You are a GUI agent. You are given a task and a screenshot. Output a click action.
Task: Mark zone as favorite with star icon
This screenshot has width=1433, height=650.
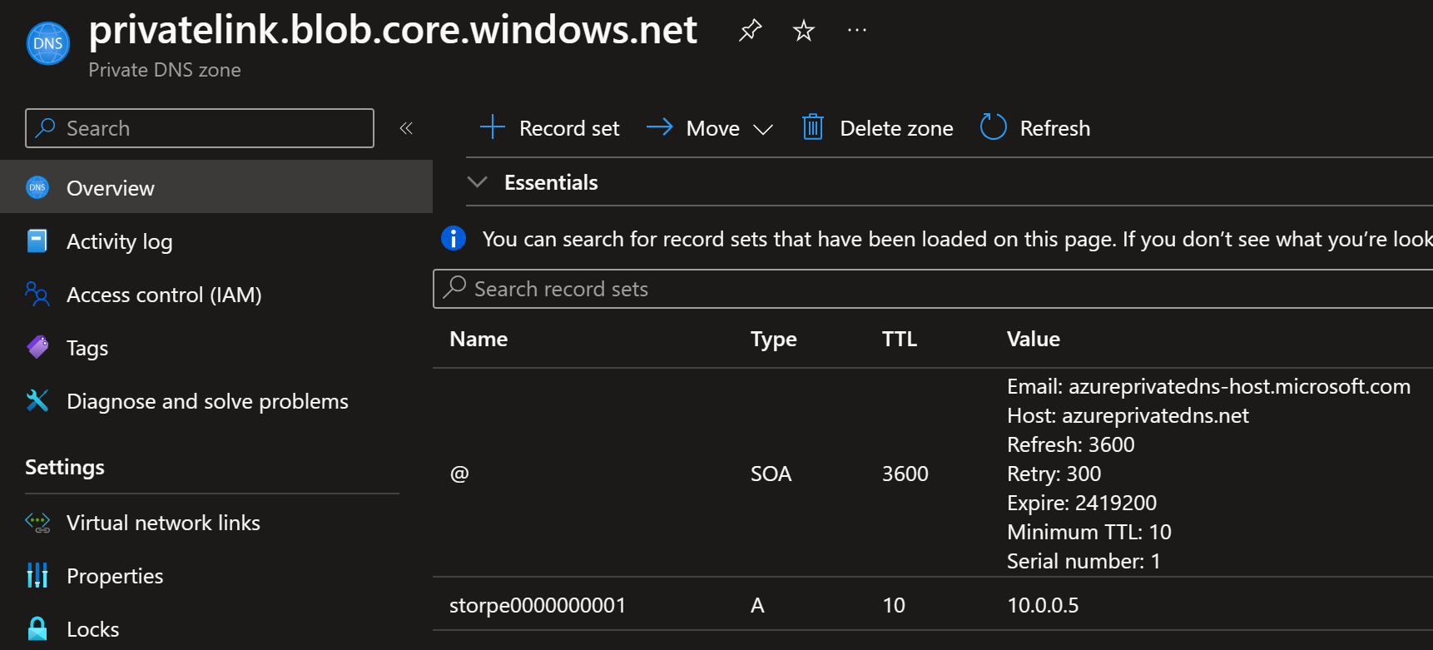point(803,31)
